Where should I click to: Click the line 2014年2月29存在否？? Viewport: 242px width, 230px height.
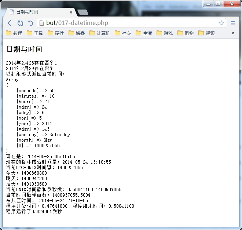29,68
